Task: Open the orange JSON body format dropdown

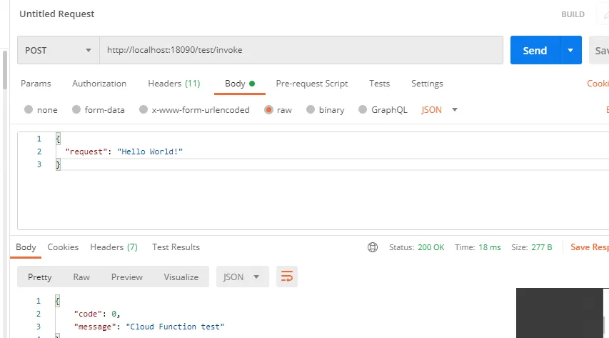Action: (439, 110)
